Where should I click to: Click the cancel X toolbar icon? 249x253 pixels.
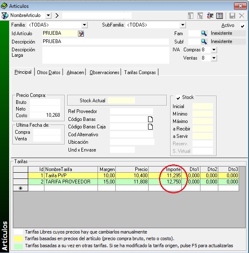pos(242,16)
